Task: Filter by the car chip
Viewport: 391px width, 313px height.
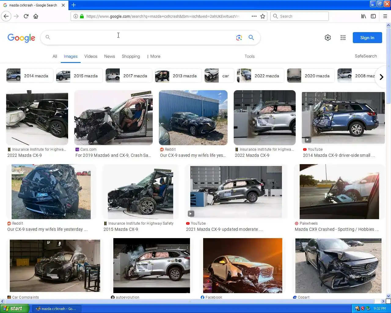Action: pos(219,76)
